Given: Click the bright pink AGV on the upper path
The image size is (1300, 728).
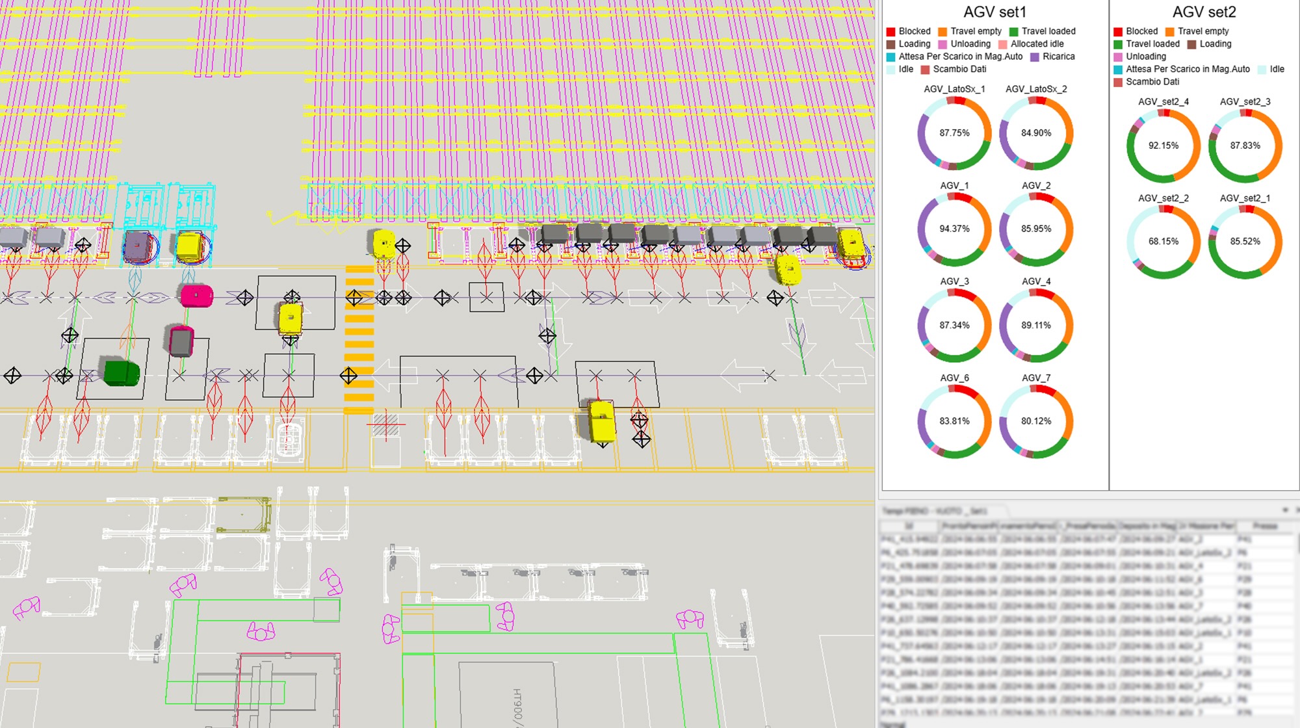Looking at the screenshot, I should (x=196, y=296).
